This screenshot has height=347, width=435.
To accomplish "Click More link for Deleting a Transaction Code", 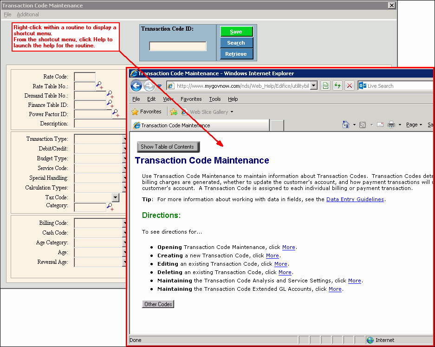I will tap(285, 272).
